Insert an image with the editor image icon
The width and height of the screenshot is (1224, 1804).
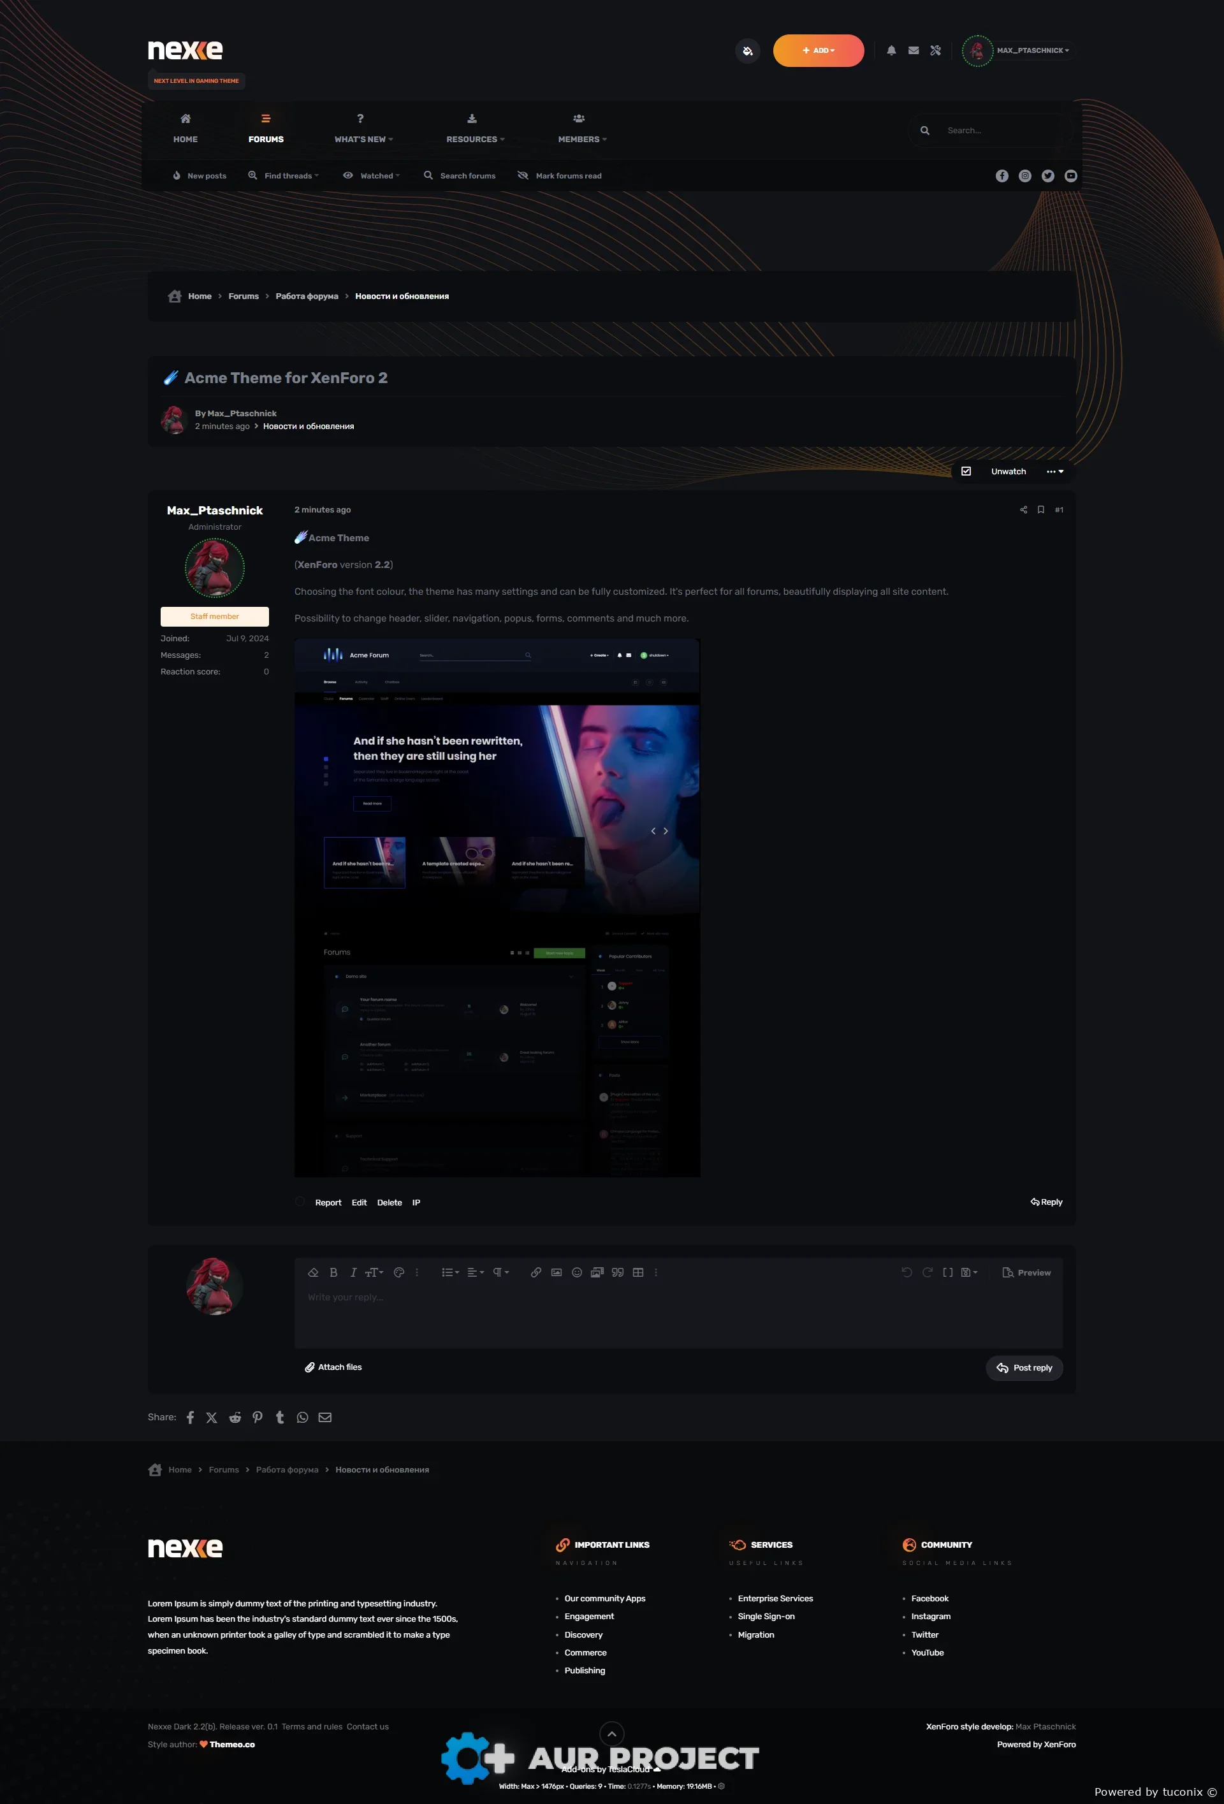point(557,1272)
